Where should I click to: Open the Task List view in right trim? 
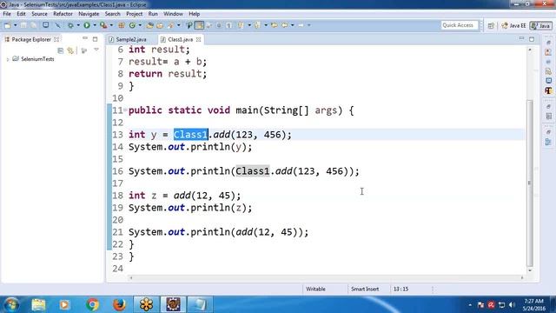coord(548,116)
